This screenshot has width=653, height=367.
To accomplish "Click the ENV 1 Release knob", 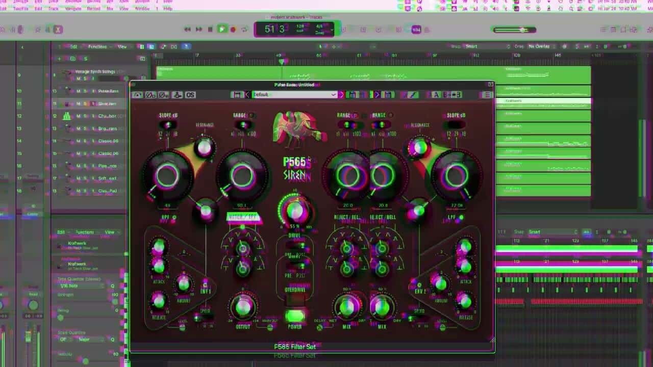I will tap(159, 301).
